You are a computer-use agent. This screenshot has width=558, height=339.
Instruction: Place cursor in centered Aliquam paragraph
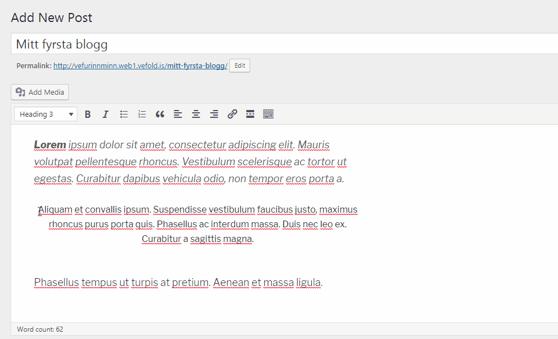pyautogui.click(x=198, y=224)
